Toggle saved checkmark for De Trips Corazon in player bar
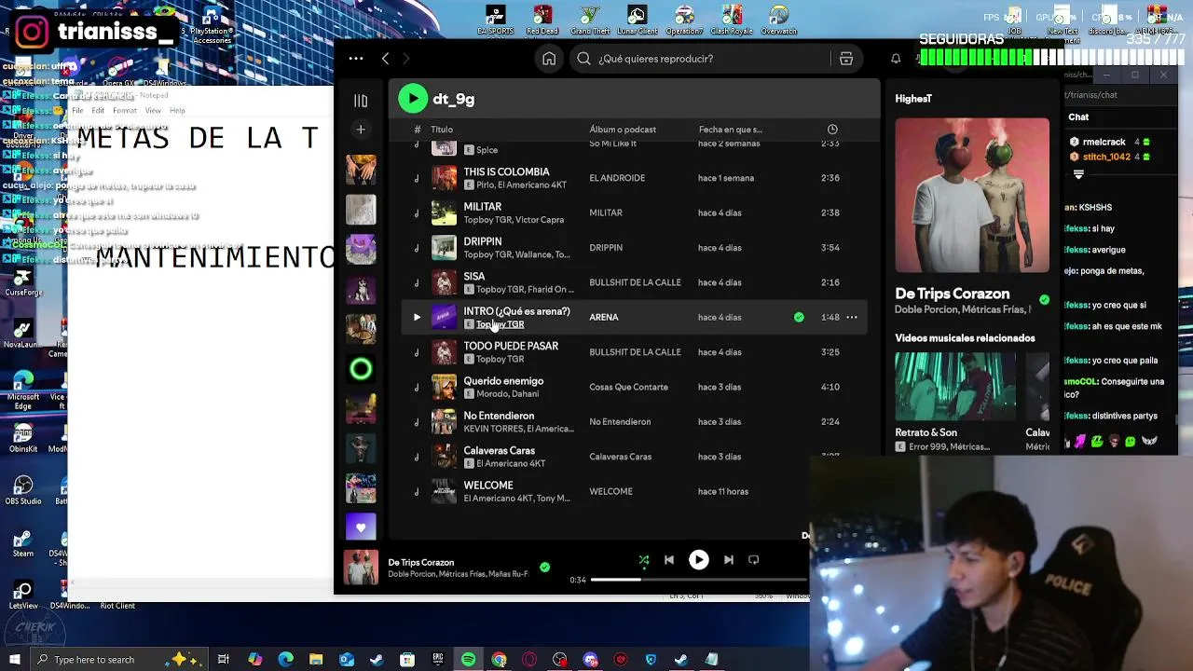This screenshot has width=1193, height=671. (x=544, y=567)
